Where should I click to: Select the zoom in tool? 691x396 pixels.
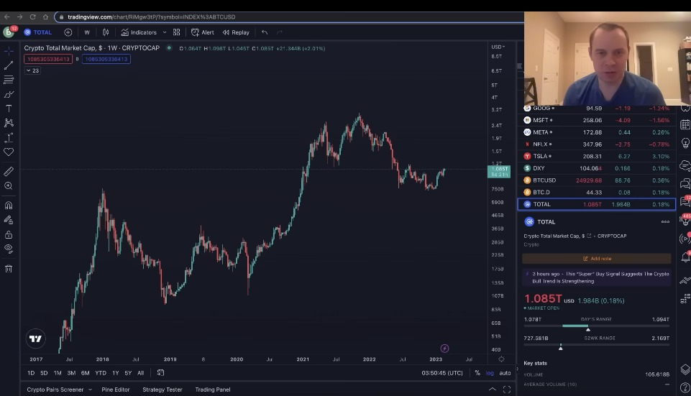[9, 186]
